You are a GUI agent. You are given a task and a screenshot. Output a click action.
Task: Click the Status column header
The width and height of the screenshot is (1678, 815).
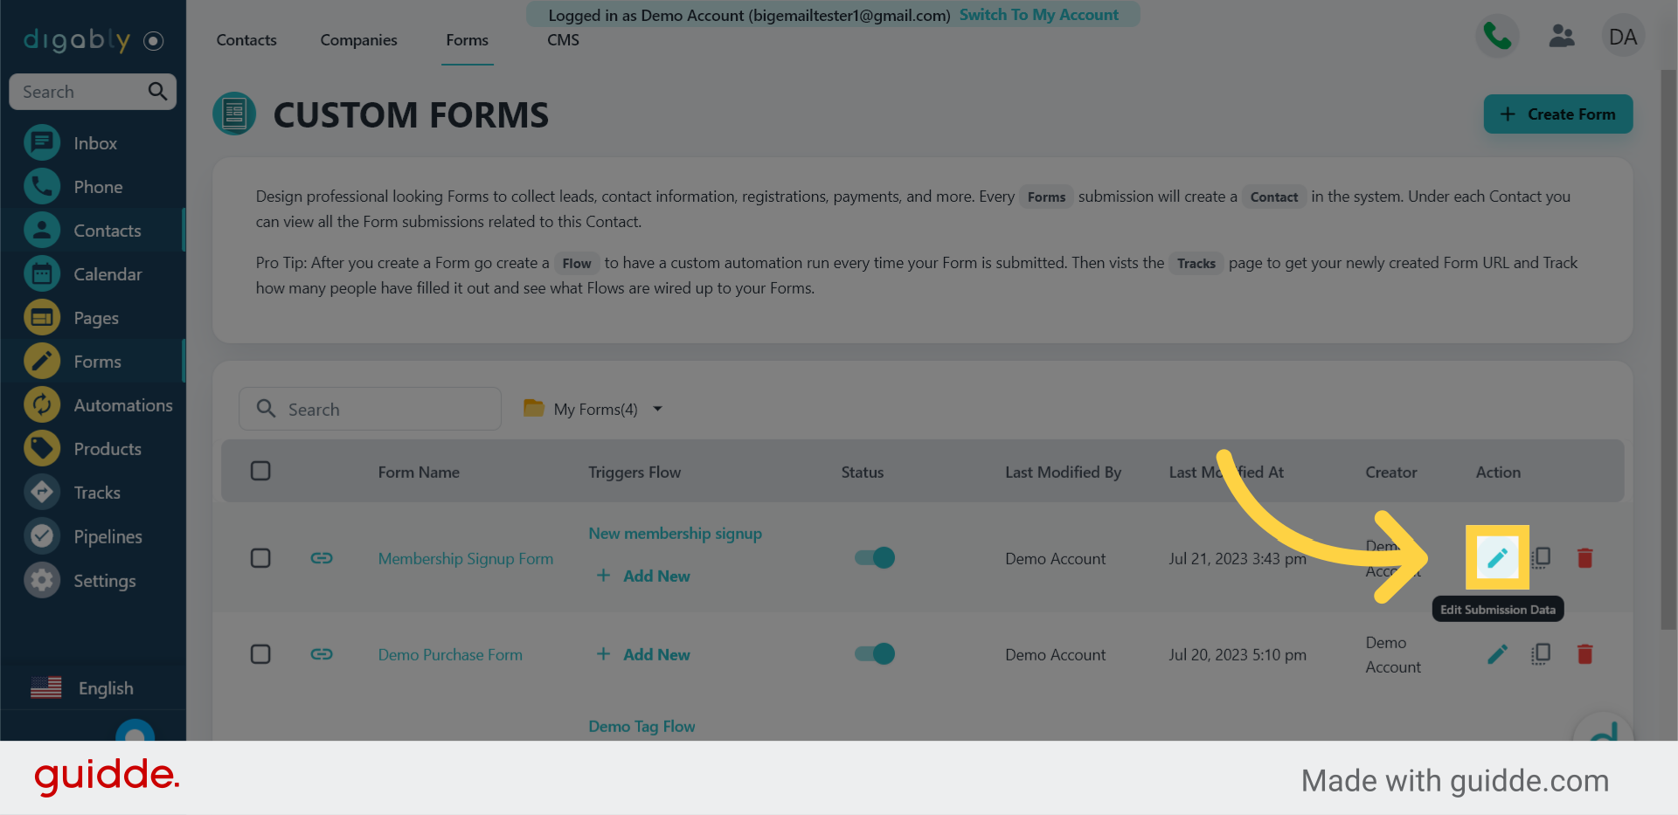(x=863, y=472)
